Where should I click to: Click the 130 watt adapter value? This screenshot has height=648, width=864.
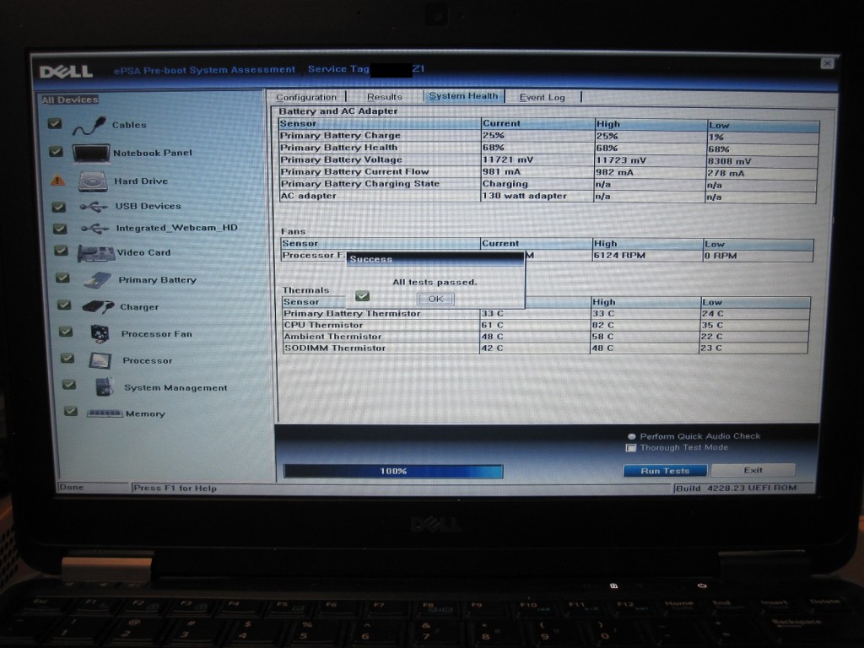coord(525,196)
